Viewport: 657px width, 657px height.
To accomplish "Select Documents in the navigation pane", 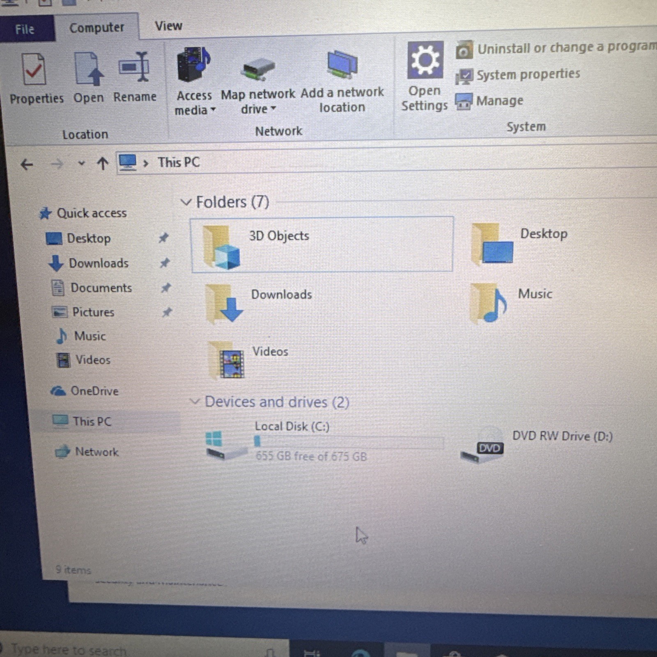I will pos(92,288).
